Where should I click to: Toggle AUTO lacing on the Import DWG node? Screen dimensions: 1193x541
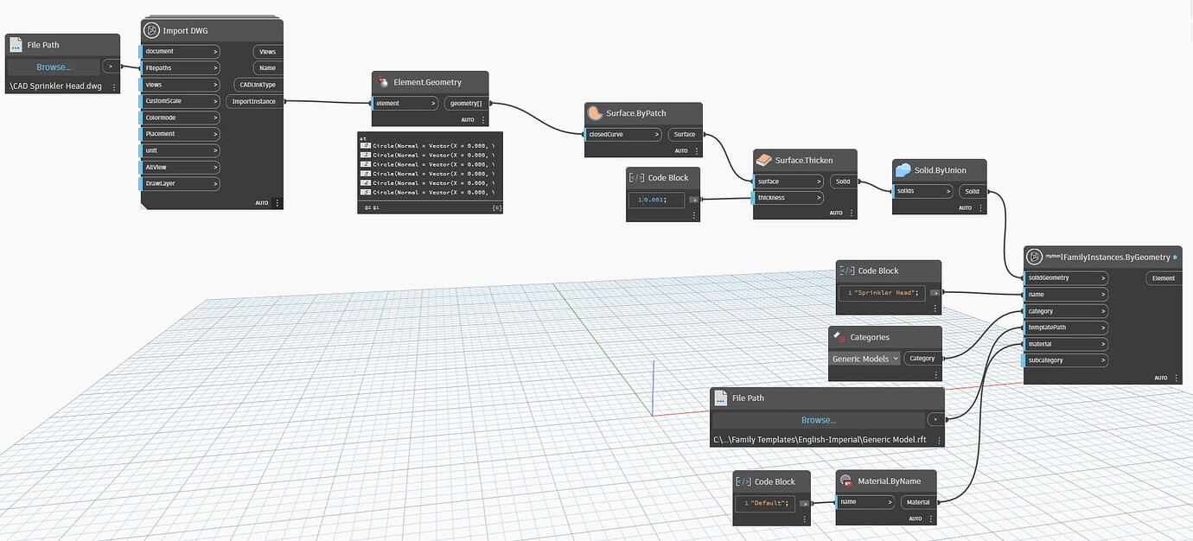(262, 202)
